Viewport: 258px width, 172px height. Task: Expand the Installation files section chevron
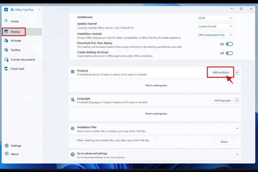pyautogui.click(x=237, y=128)
